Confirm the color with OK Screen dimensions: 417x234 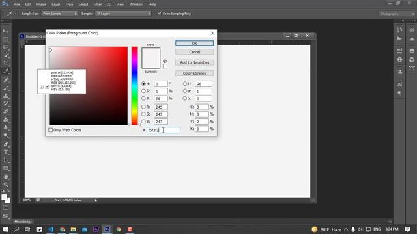[x=194, y=44]
